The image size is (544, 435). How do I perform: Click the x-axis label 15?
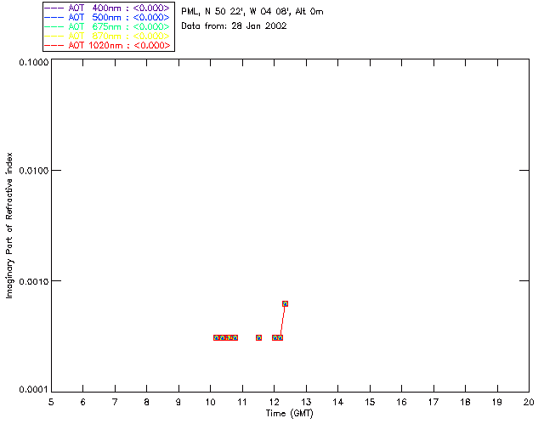coord(370,402)
